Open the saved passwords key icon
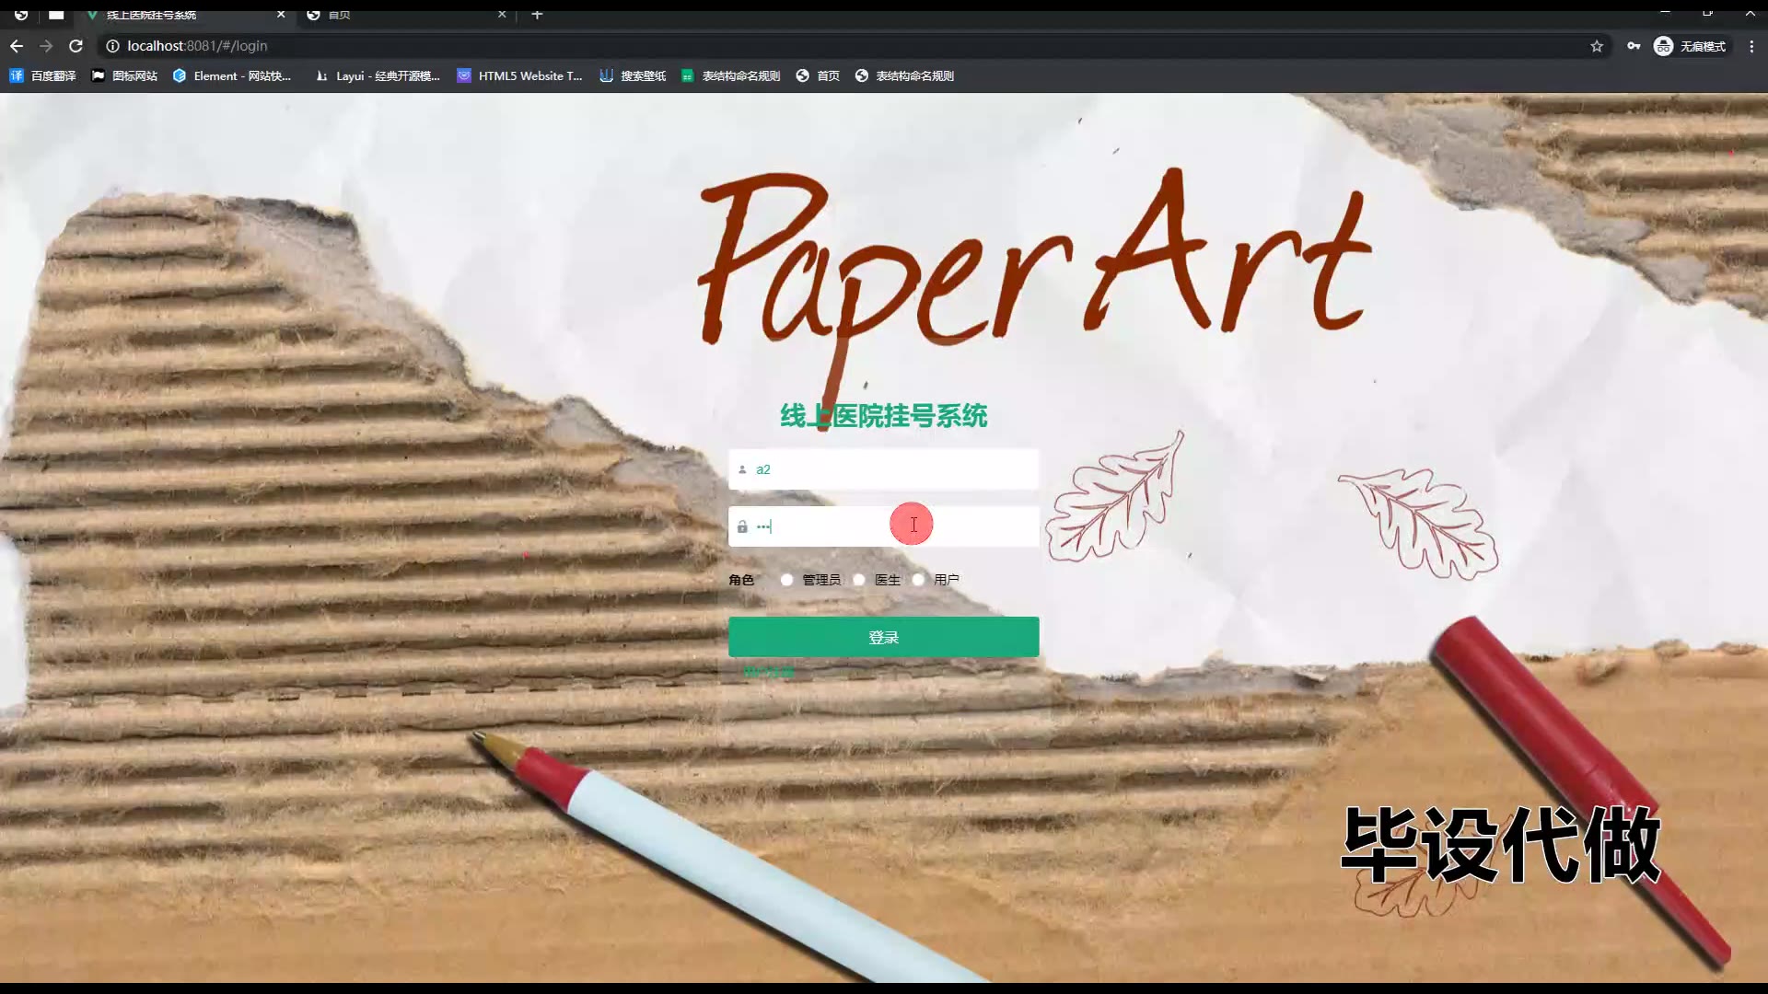This screenshot has height=994, width=1768. [1634, 46]
